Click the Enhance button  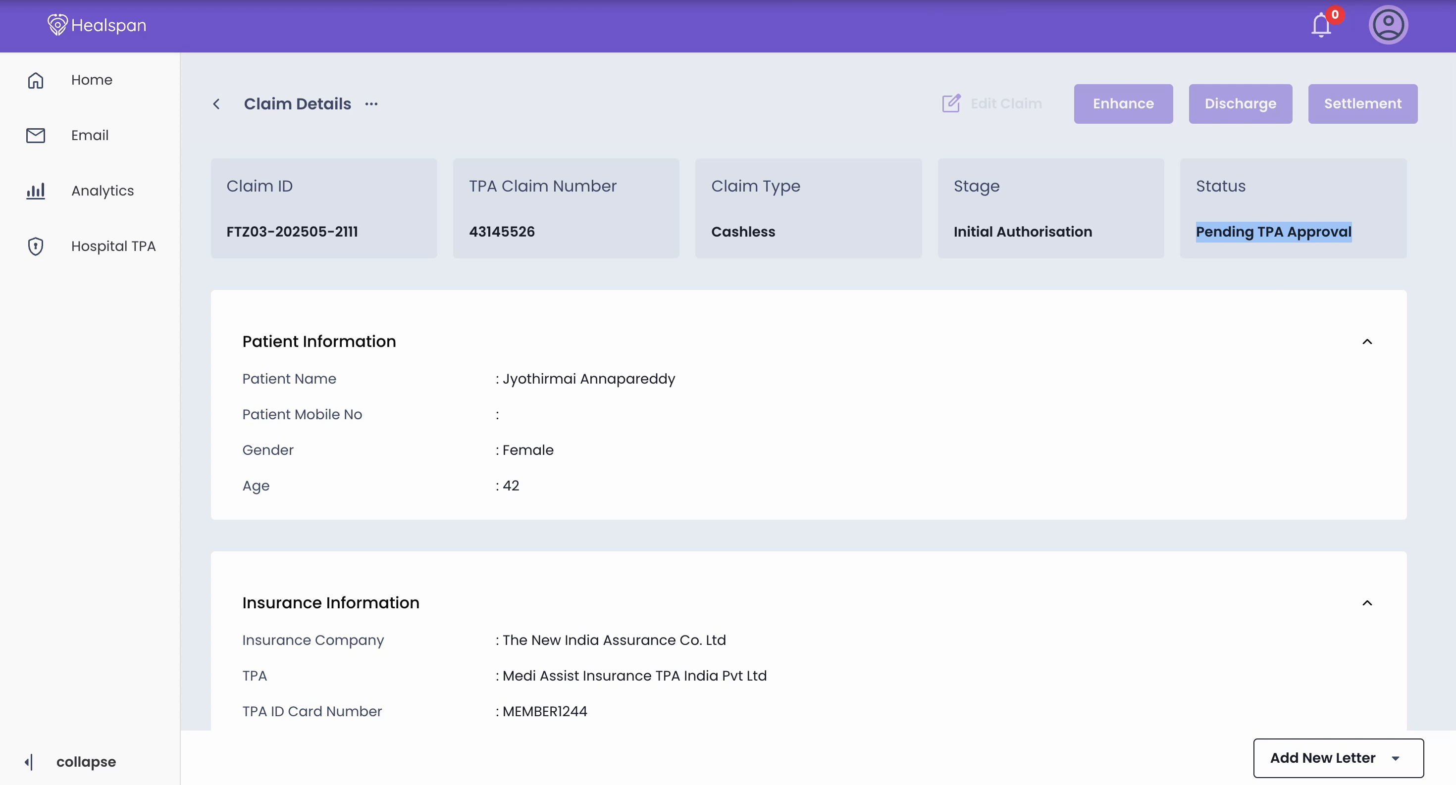(x=1123, y=103)
